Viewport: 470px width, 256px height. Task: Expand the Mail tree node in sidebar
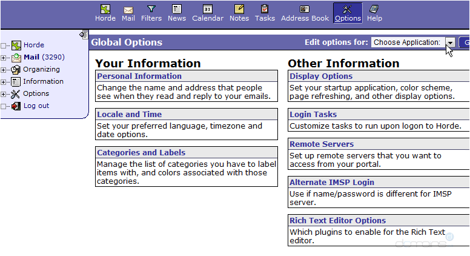coord(4,58)
